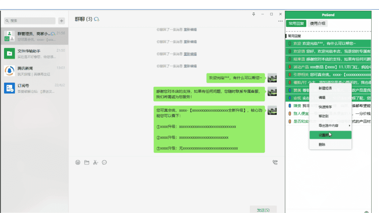Expand the 导出选中内容 submenu

point(330,126)
